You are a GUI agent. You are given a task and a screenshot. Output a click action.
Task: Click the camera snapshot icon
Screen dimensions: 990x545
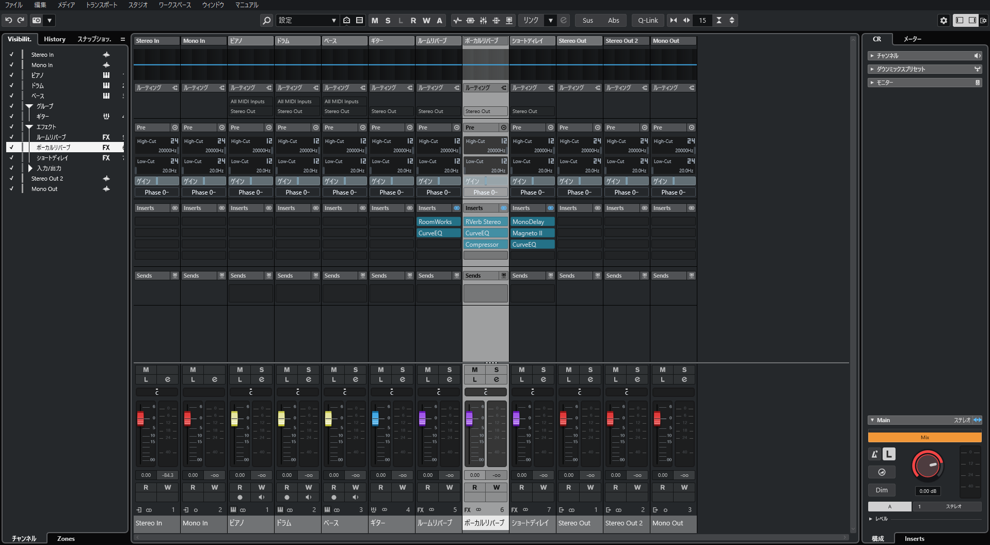coord(37,20)
